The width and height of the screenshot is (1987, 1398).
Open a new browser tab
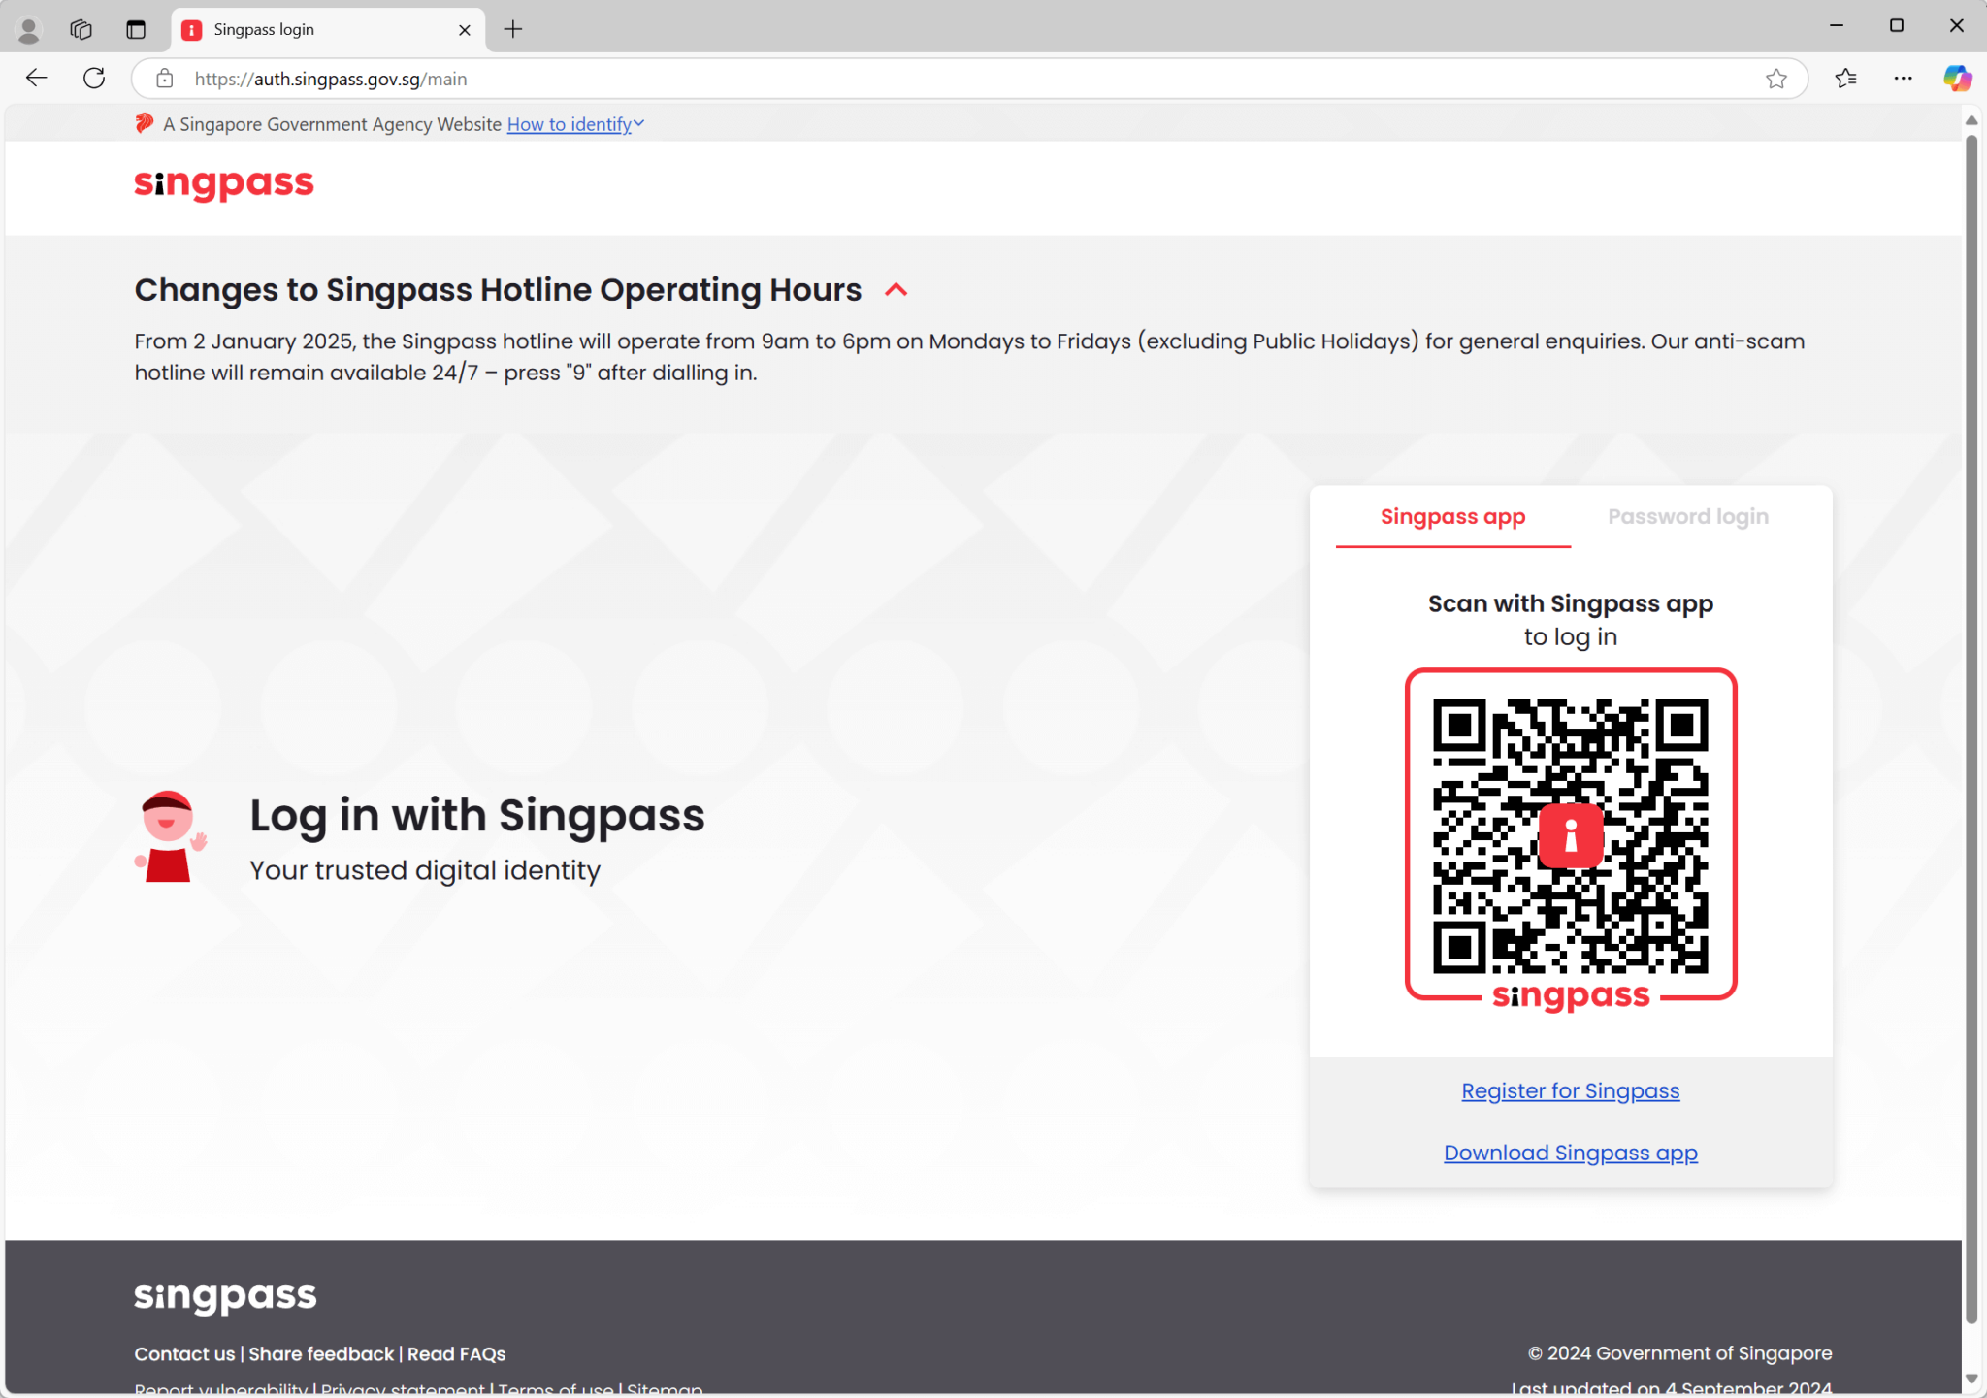pyautogui.click(x=513, y=30)
